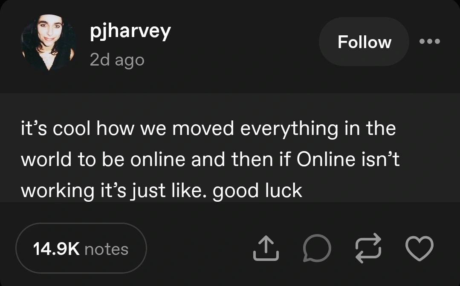Visit the blog via the round avatar

49,42
